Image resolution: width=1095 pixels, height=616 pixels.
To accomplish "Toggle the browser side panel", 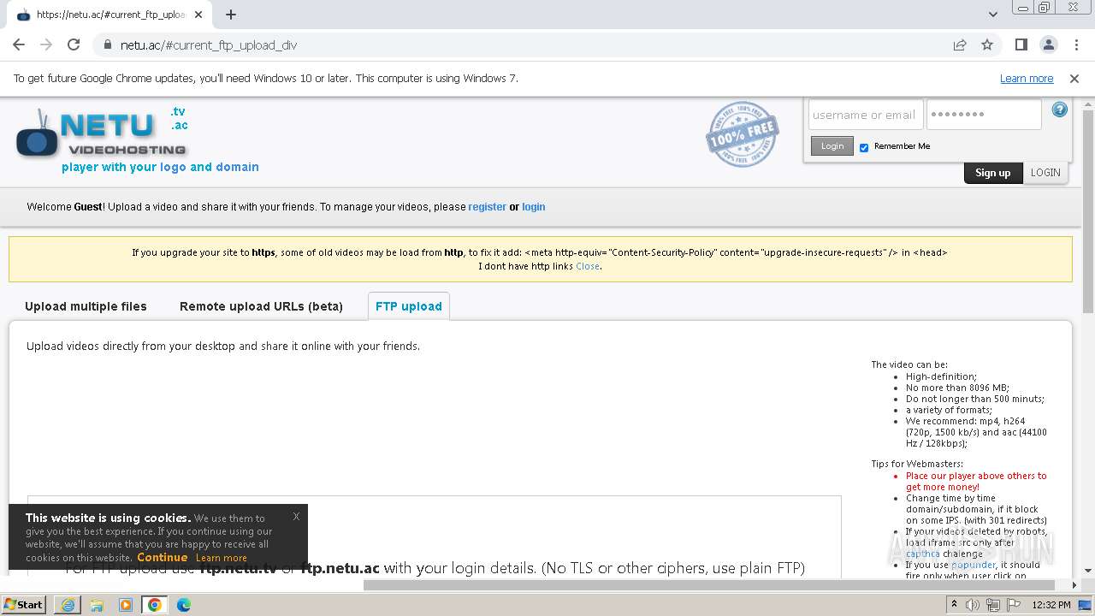I will (1021, 45).
